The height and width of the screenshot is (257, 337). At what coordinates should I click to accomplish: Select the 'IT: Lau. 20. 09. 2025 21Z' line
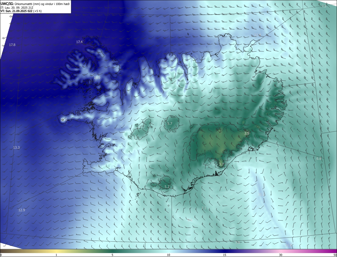[x=17, y=7]
